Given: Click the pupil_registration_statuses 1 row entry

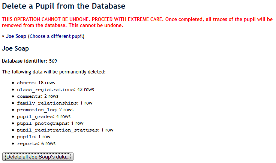Looking at the screenshot, I should [65, 130].
